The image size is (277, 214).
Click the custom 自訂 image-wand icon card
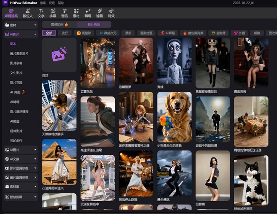point(59,55)
